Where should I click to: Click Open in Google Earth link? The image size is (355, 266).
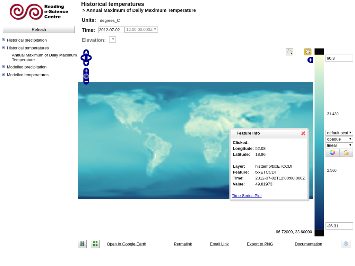click(x=127, y=244)
